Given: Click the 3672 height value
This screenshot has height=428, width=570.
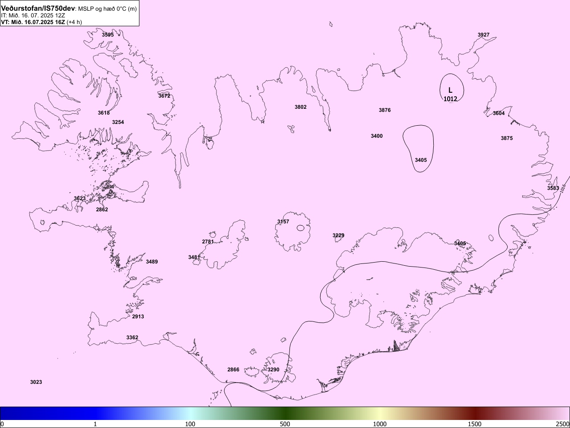Looking at the screenshot, I should 164,96.
